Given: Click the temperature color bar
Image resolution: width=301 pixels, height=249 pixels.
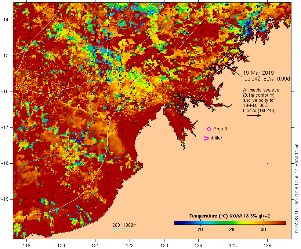Looking at the screenshot, I should 231,223.
